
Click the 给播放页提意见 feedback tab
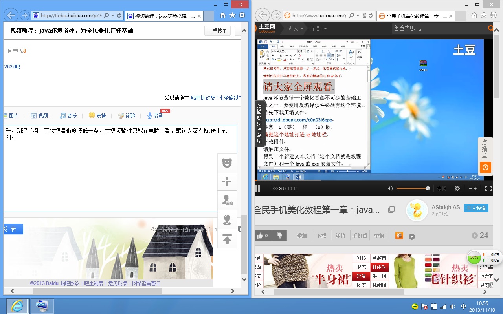click(x=259, y=123)
